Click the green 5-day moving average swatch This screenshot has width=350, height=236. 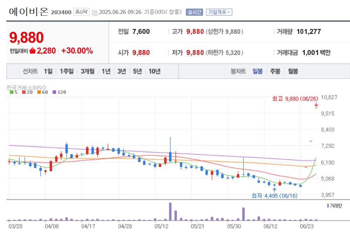click(11, 92)
